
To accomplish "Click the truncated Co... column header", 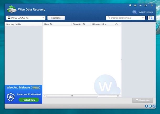I will pos(118,24).
